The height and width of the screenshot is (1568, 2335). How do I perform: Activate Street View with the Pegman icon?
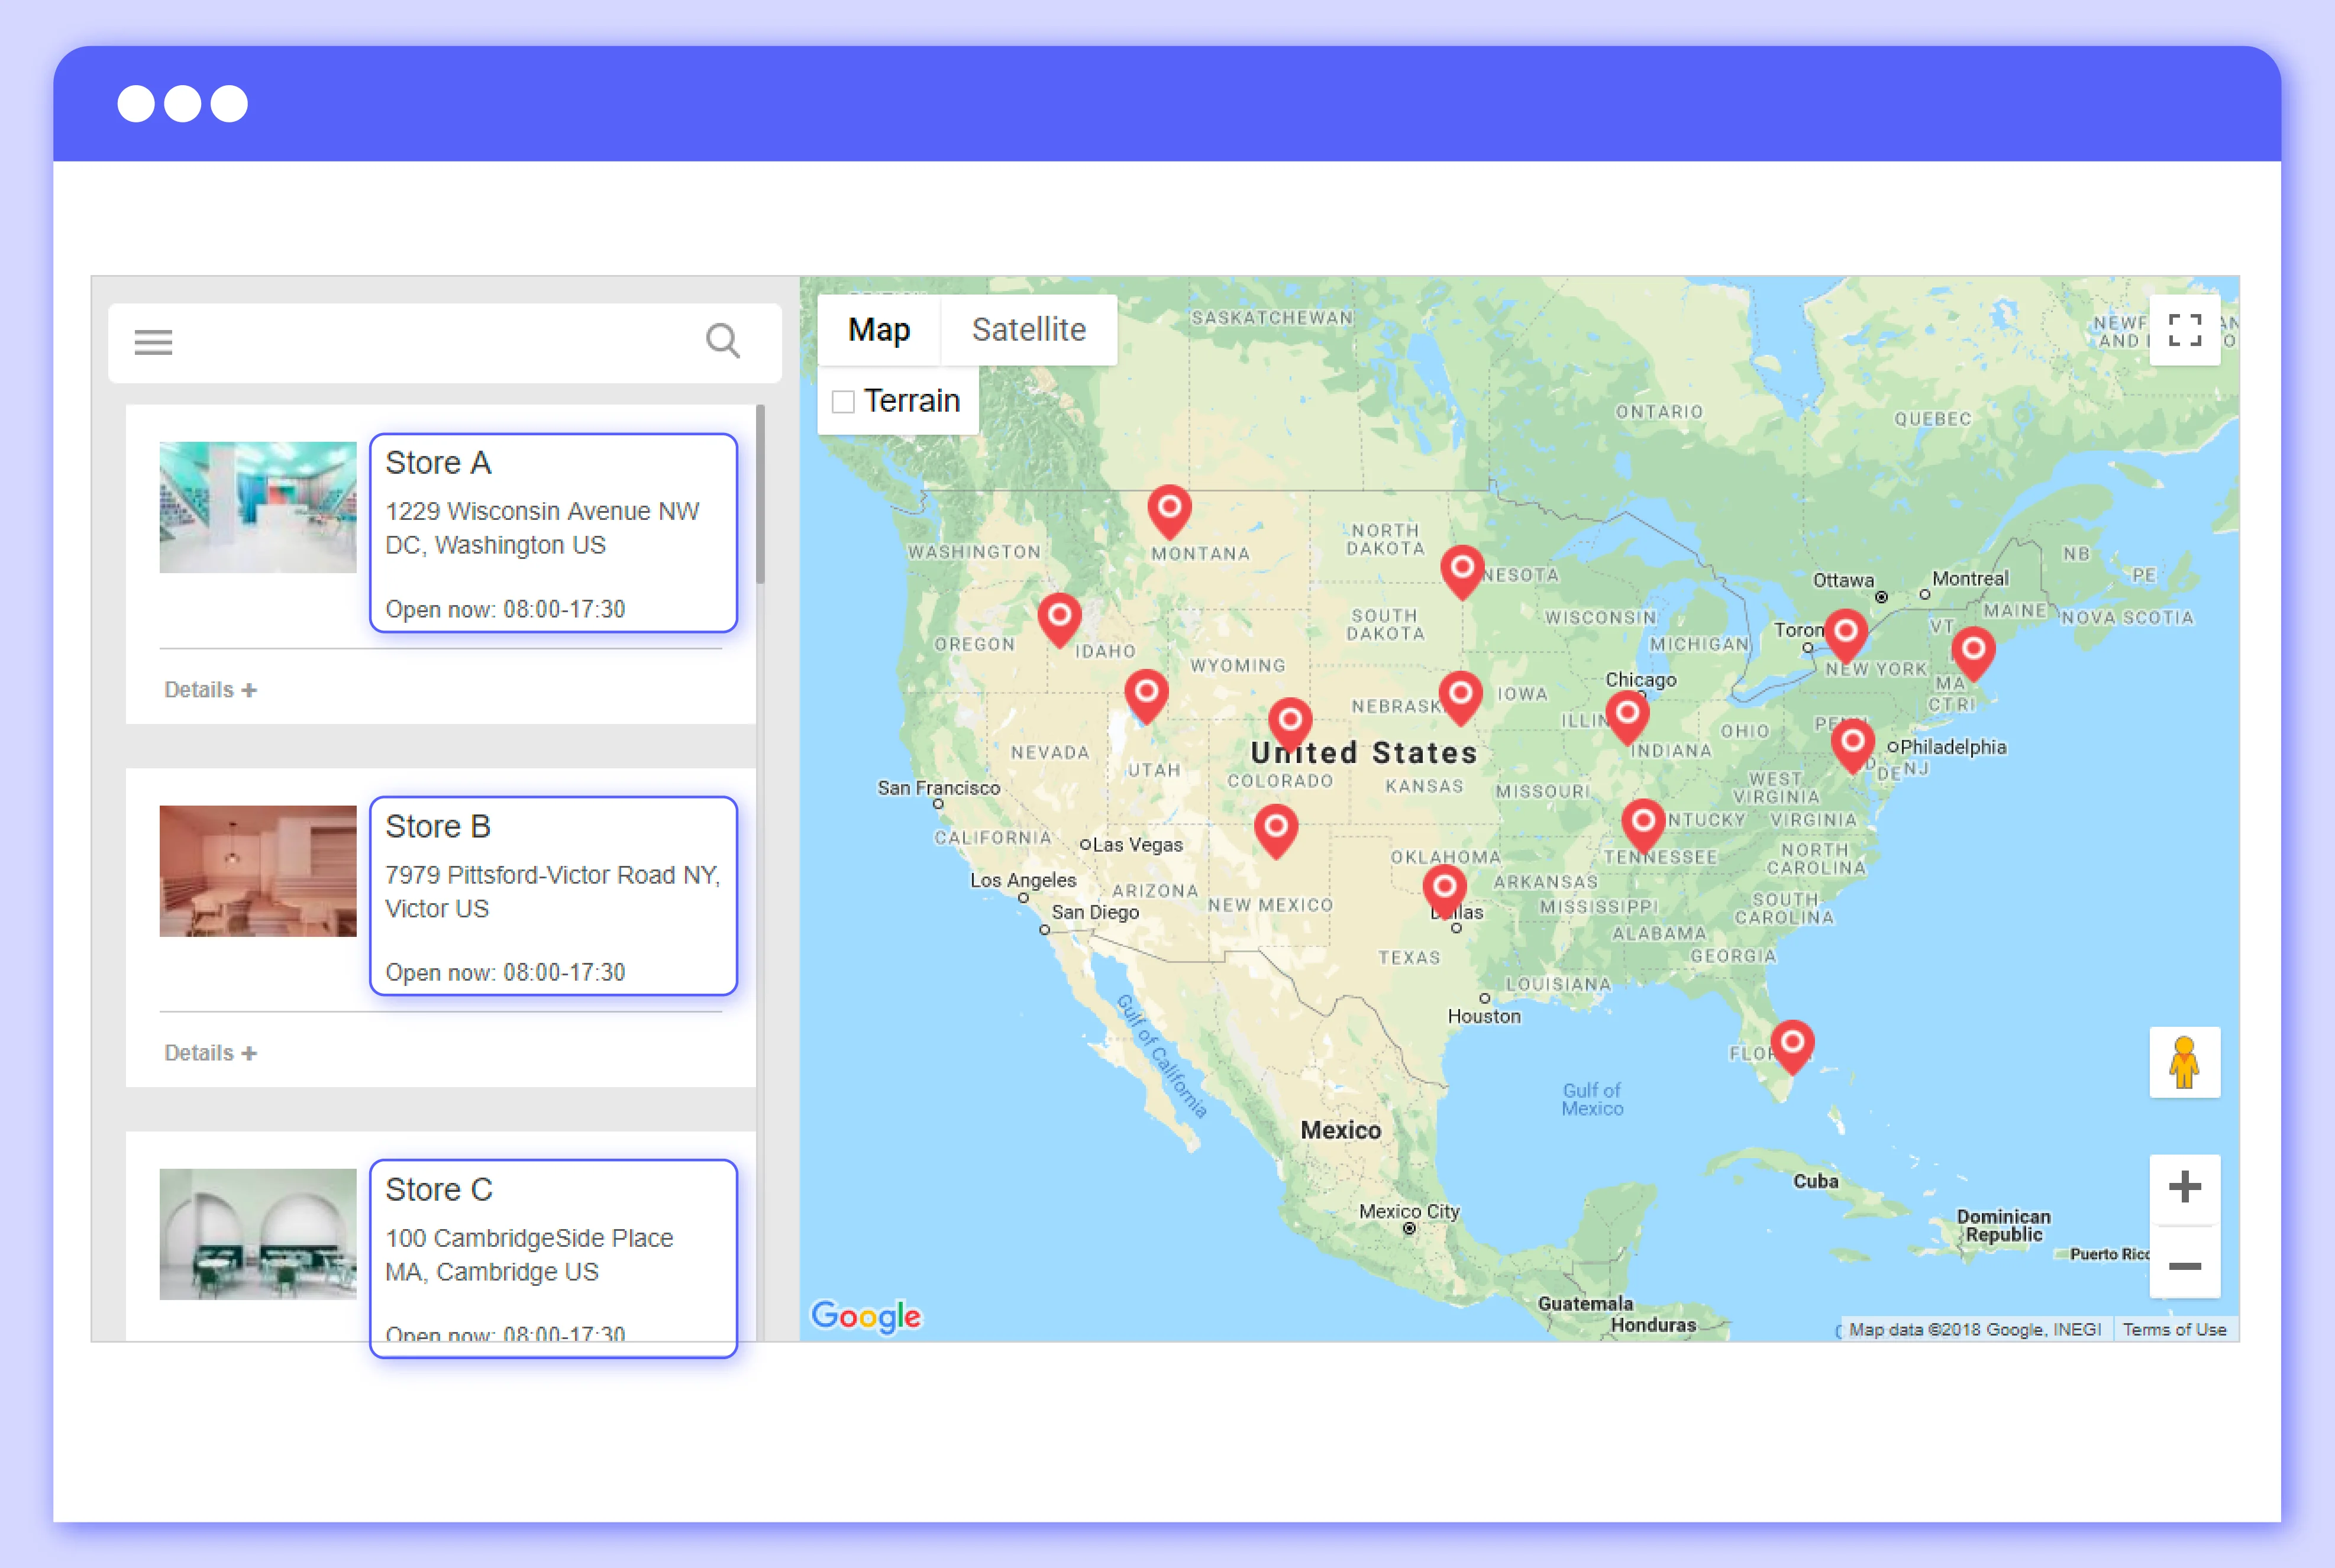tap(2185, 1062)
